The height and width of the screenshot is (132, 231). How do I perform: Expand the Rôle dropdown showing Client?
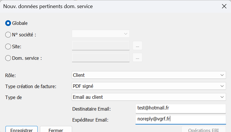(x=149, y=75)
